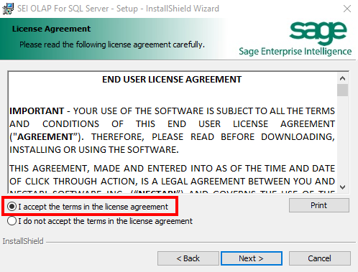The width and height of the screenshot is (358, 272).
Task: Click the license scrollbar thumb
Action: click(x=342, y=90)
